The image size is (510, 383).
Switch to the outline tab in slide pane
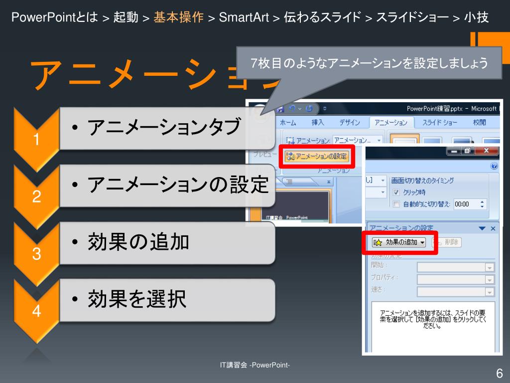click(289, 182)
